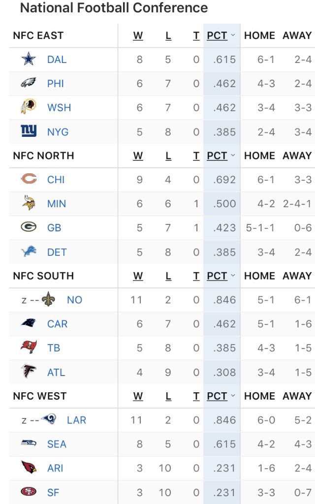The width and height of the screenshot is (315, 504).
Task: Open the Chicago Bears C logo
Action: (29, 179)
